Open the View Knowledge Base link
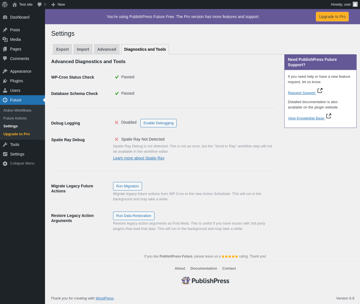 (x=306, y=118)
